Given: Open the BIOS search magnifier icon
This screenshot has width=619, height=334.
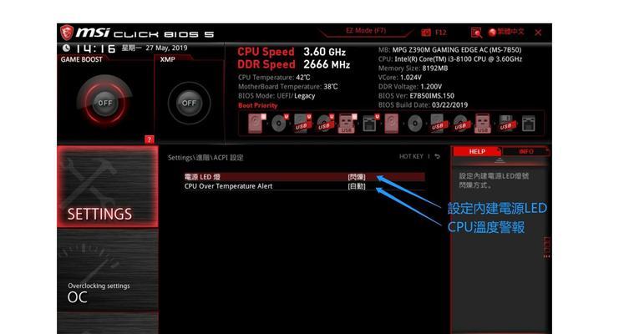Looking at the screenshot, I should pos(476,33).
